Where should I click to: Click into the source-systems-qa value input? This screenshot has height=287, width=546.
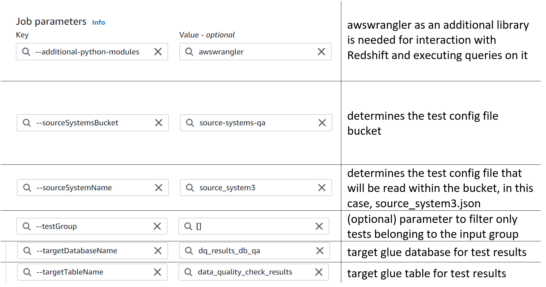coord(256,123)
